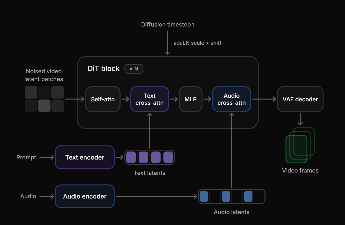Select the blue audio latents token strip

(232, 196)
